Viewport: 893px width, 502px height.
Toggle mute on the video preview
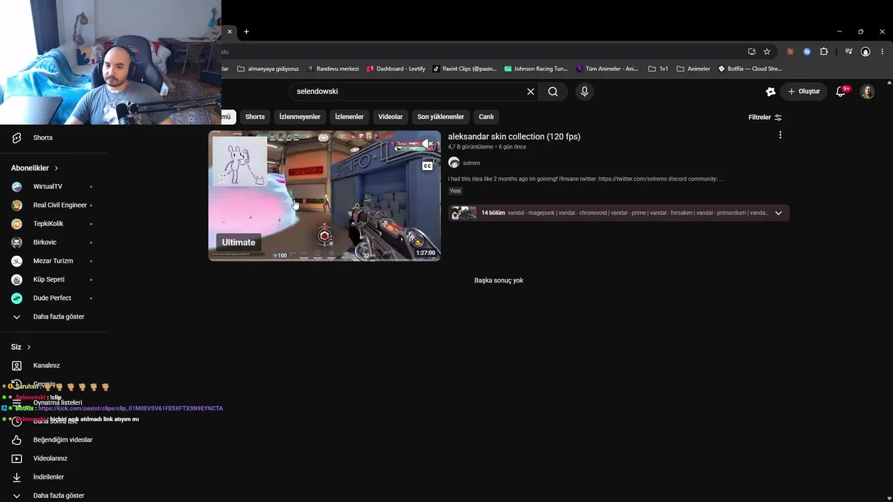[427, 144]
